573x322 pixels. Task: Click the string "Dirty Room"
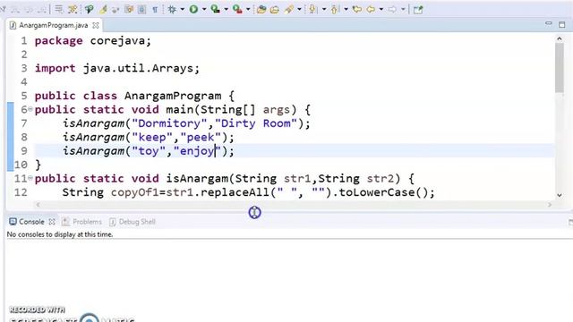(x=256, y=123)
